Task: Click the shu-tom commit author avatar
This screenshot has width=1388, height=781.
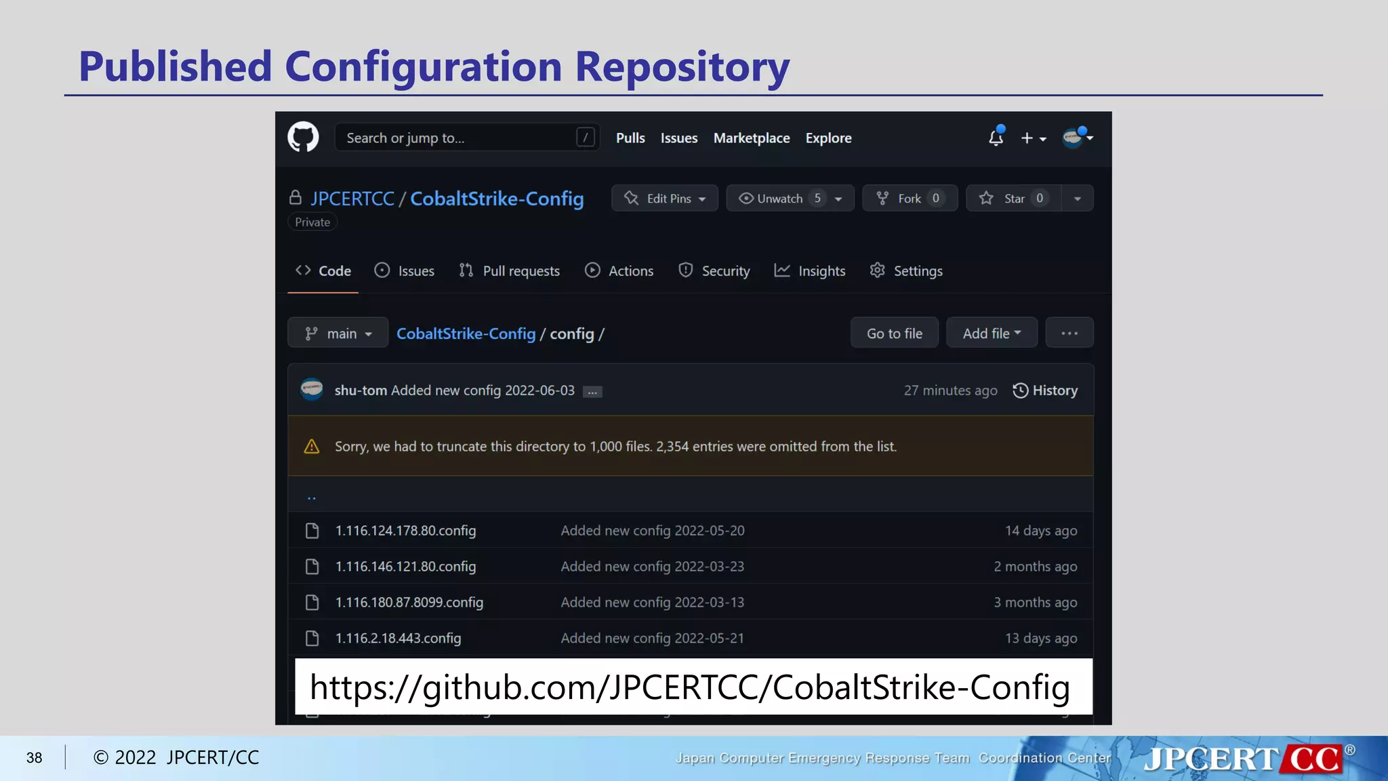Action: click(x=312, y=390)
